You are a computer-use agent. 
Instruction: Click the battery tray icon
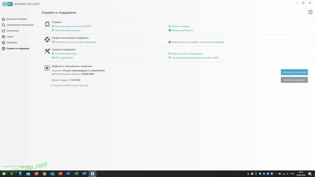point(280,174)
